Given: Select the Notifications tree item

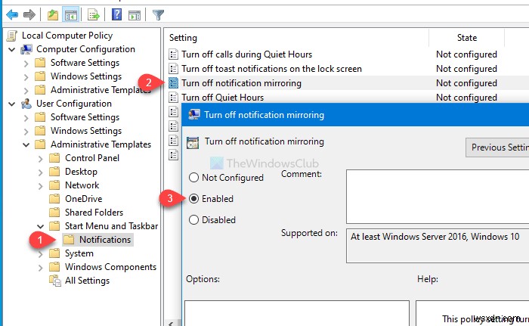Looking at the screenshot, I should click(105, 240).
